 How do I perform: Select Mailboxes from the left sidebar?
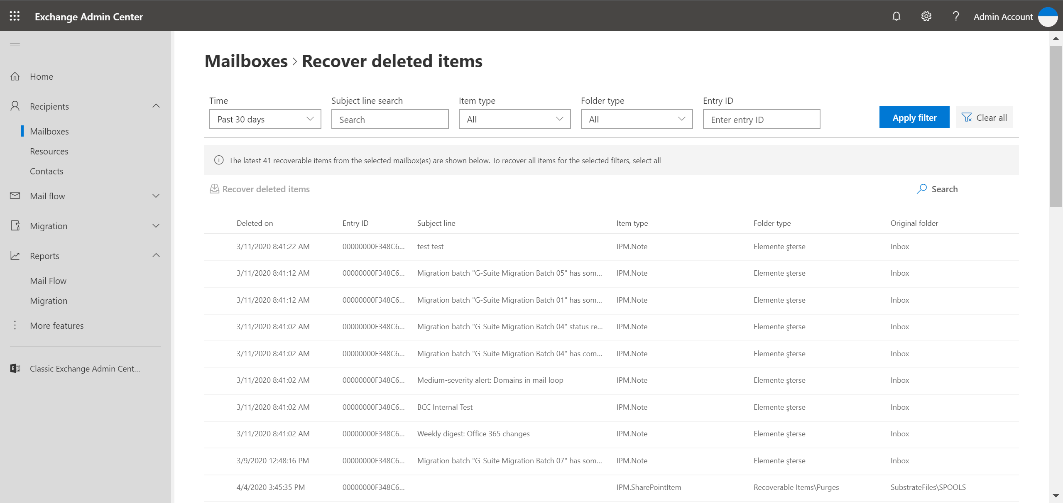pos(49,131)
